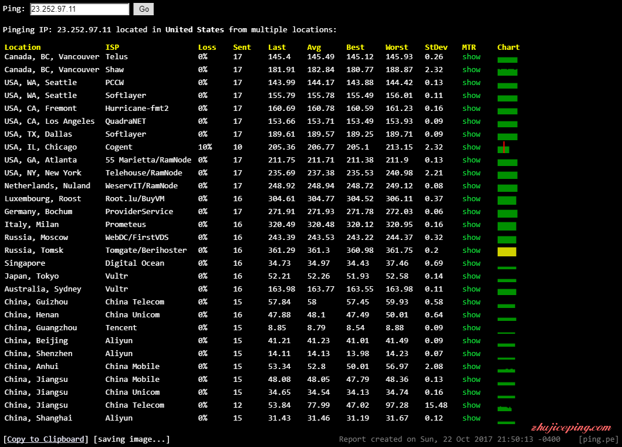Click the location text USA, TX, Dallas

coord(38,134)
